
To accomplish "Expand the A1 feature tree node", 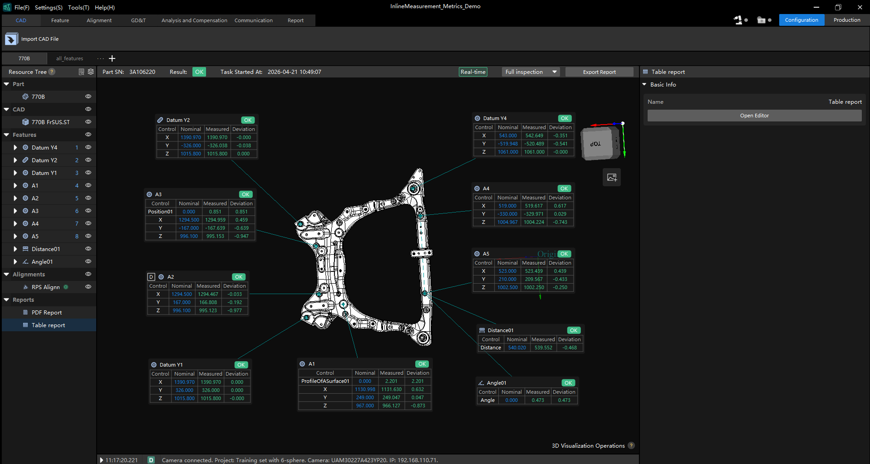I will (15, 185).
